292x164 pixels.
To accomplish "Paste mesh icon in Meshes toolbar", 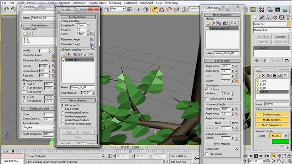I will (x=224, y=23).
